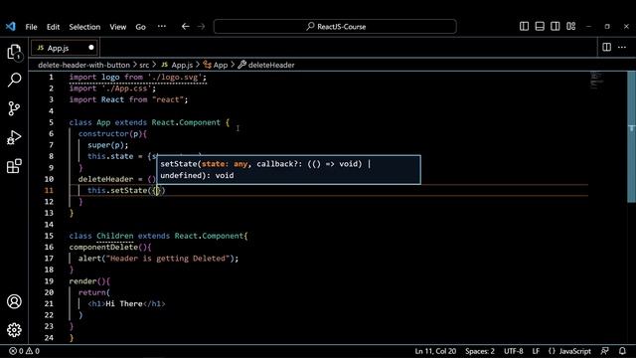636x358 pixels.
Task: Split the editor right
Action: point(607,47)
